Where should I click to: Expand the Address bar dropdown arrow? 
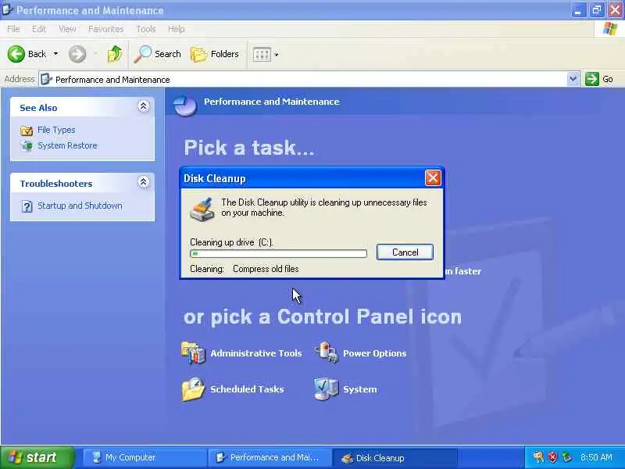point(573,79)
